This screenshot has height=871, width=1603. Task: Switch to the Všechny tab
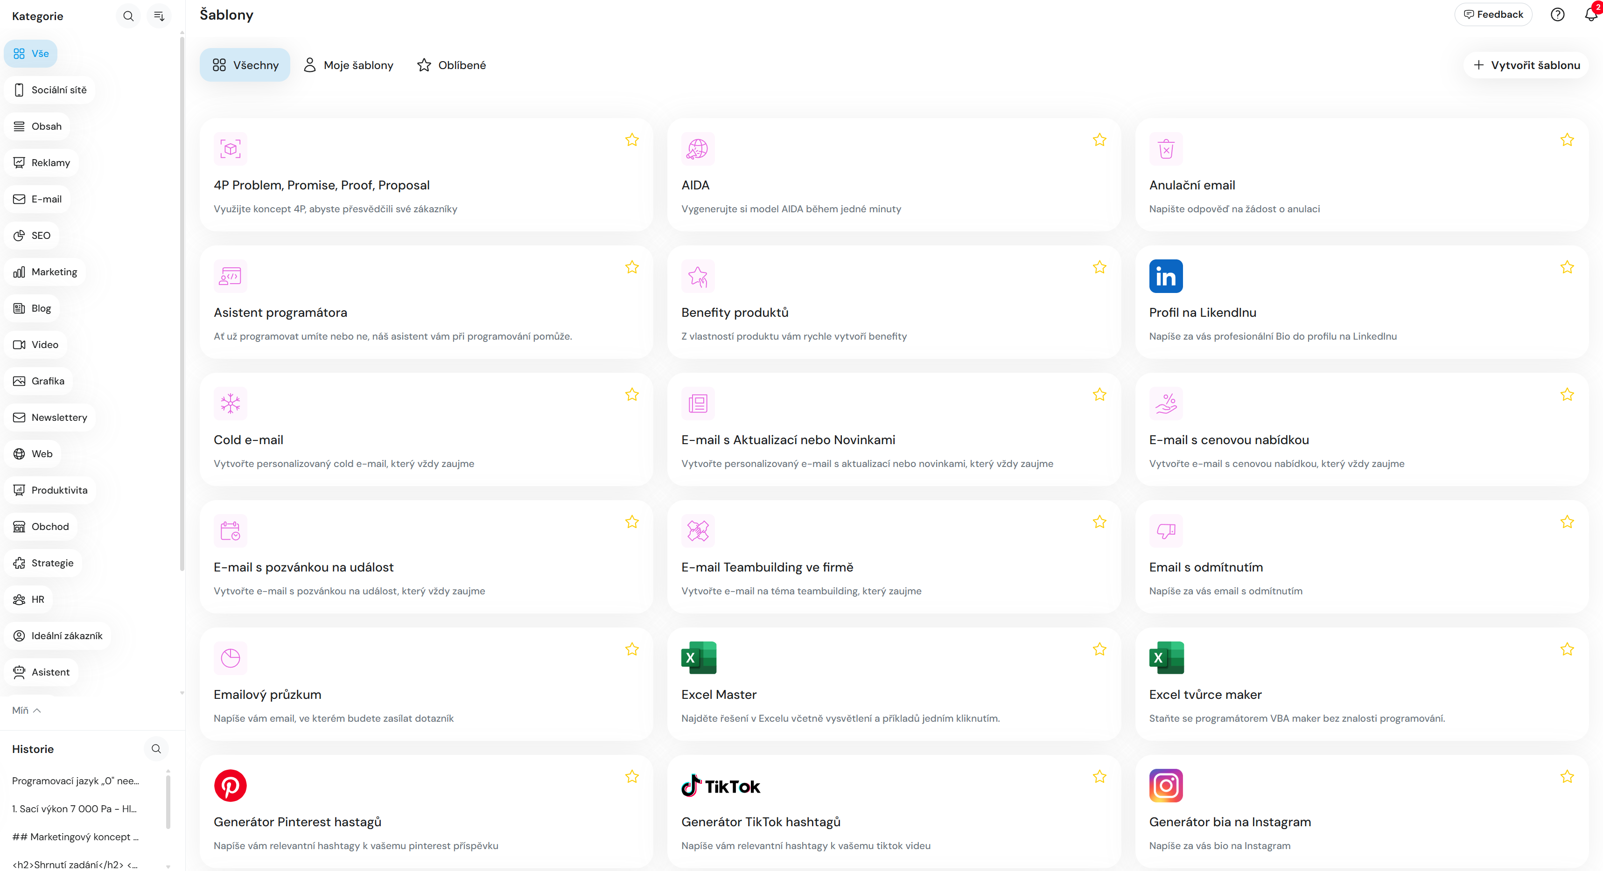pos(245,65)
